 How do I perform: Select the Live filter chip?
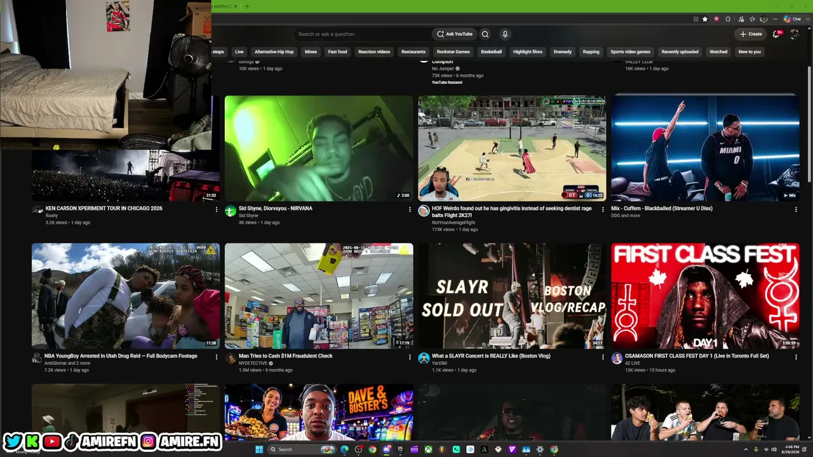coord(239,52)
